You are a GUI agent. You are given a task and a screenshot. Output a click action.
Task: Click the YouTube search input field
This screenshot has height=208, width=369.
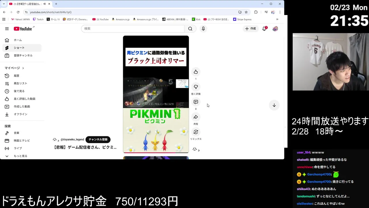tap(133, 29)
